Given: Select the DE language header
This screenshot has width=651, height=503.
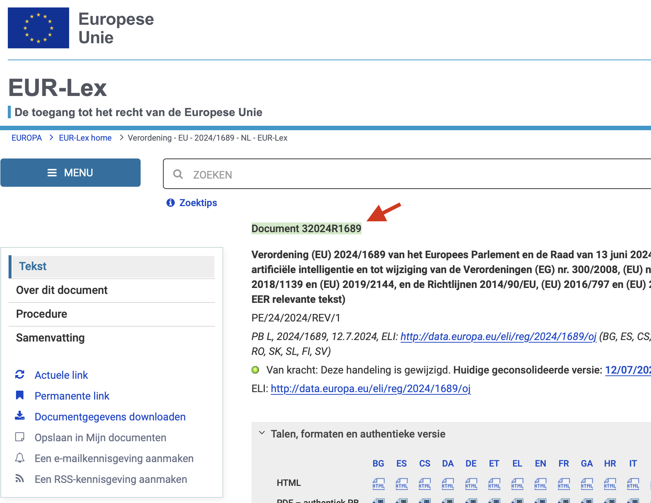Looking at the screenshot, I should coord(471,464).
